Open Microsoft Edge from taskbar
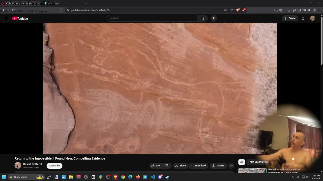 pos(130,177)
